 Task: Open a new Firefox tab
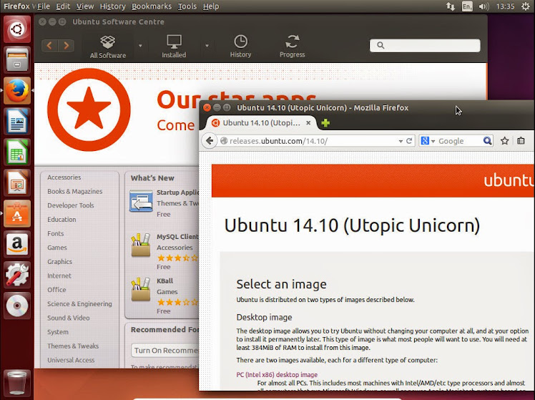pyautogui.click(x=325, y=123)
